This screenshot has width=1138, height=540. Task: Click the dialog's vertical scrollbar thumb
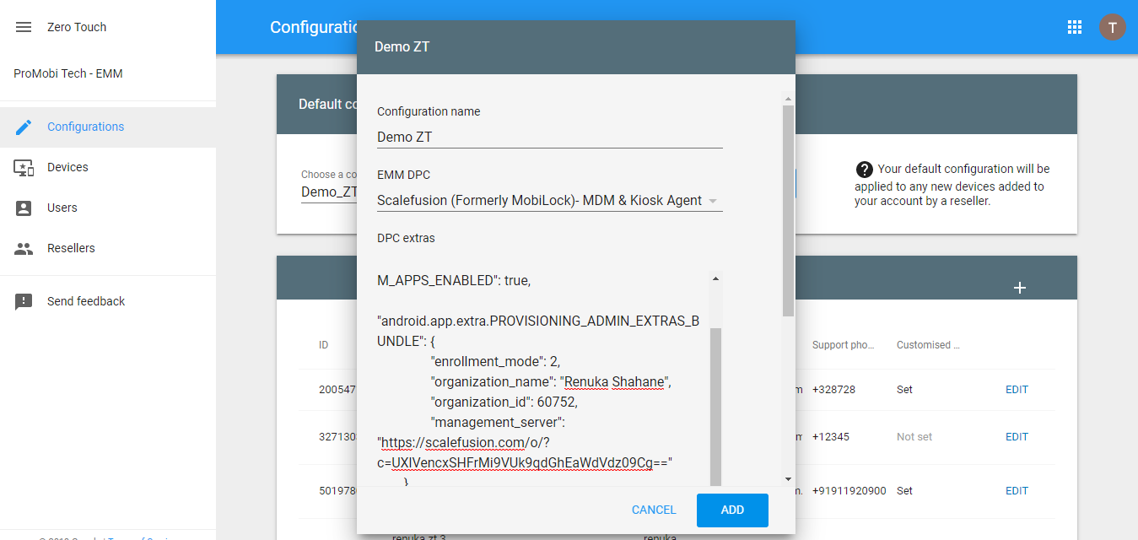pos(788,211)
